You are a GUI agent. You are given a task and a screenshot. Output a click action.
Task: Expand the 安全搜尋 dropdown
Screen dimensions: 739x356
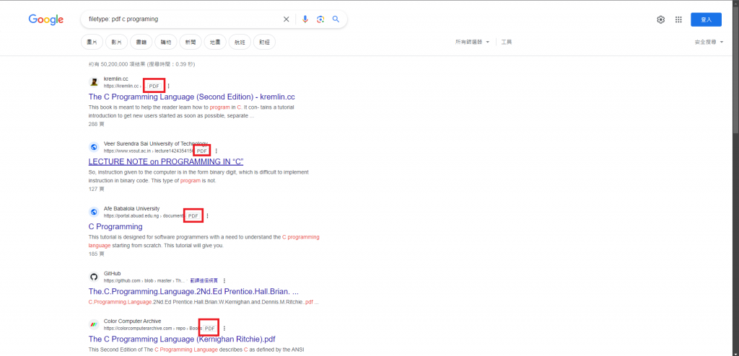tap(709, 42)
